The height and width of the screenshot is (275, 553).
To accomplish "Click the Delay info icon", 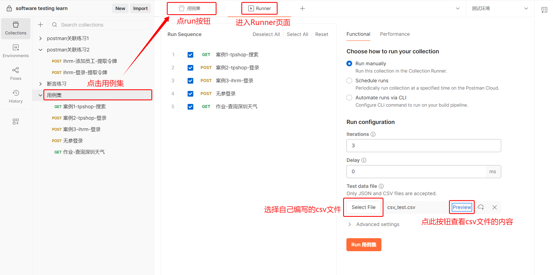I will click(364, 160).
